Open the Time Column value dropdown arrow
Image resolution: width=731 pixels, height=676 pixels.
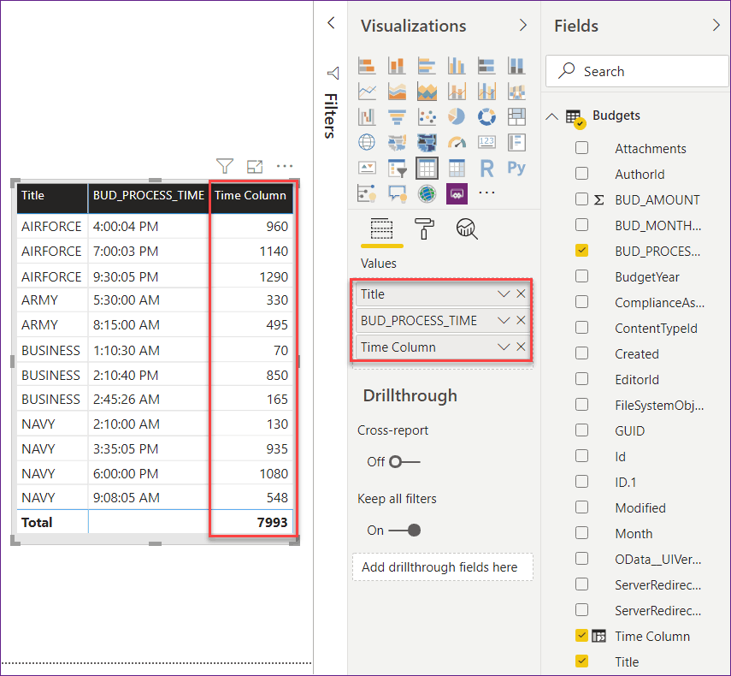tap(504, 347)
